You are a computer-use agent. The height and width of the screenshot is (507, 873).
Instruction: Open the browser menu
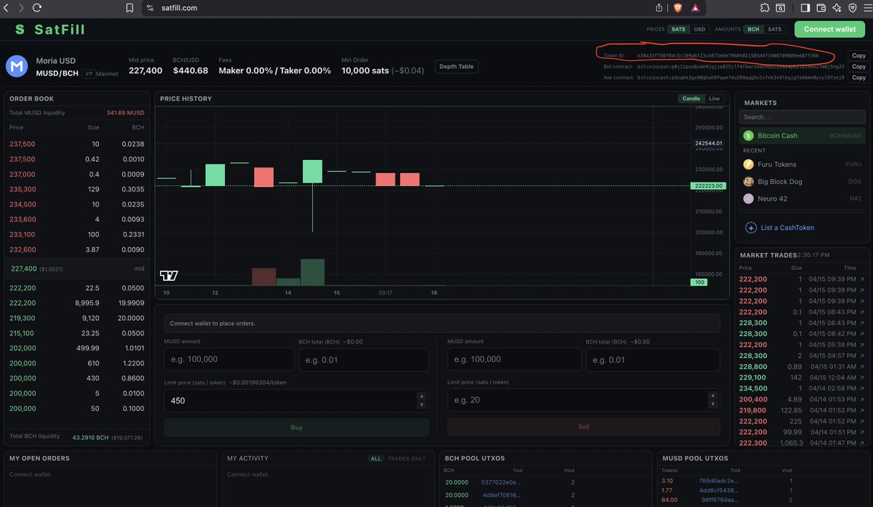tap(866, 7)
